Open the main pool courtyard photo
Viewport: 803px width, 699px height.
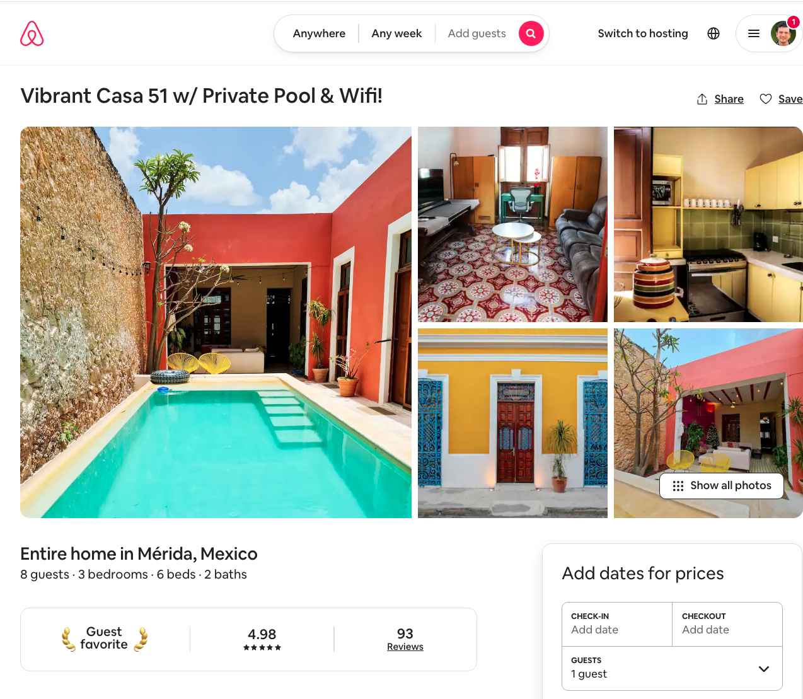click(x=216, y=322)
